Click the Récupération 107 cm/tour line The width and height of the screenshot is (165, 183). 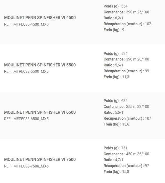[127, 118]
